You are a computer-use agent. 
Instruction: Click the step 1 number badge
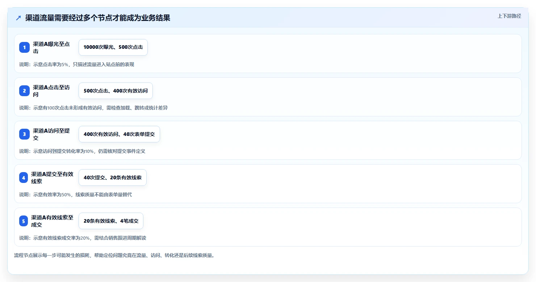tap(24, 47)
